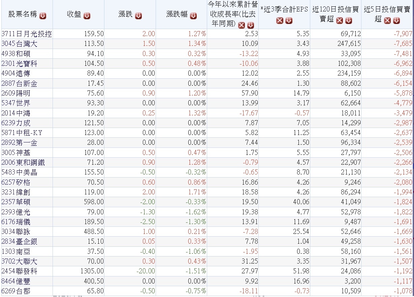The height and width of the screenshot is (297, 414).
Task: Select EPS value 40.06
Action: click(x=302, y=202)
